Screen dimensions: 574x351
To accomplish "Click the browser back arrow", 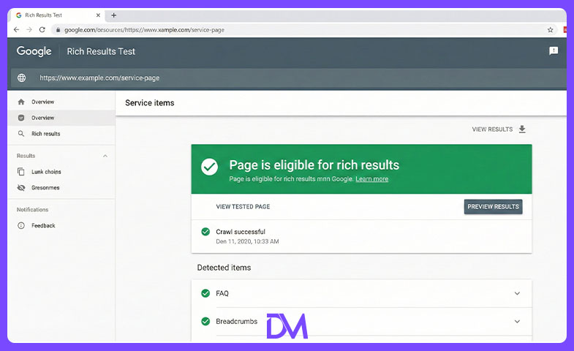I will point(16,30).
